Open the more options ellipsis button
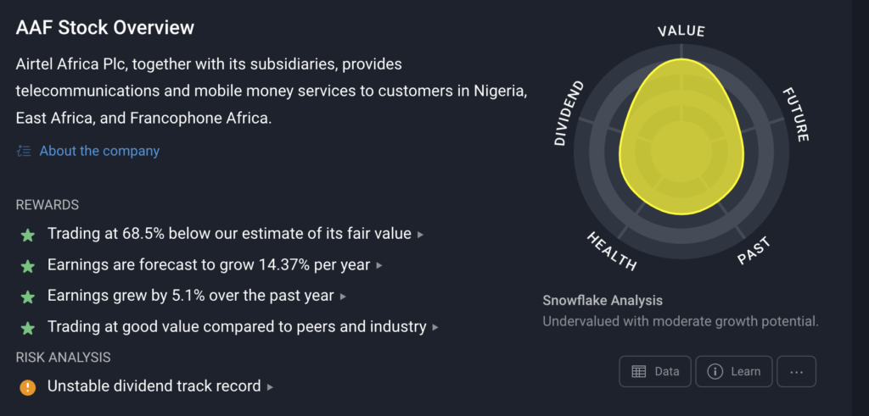Viewport: 869px width, 416px height. tap(796, 371)
